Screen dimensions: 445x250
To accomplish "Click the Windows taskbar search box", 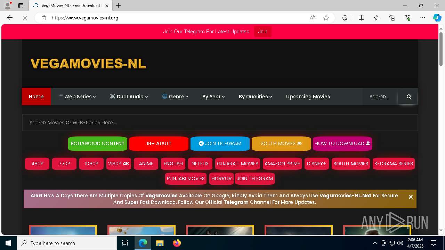I will pyautogui.click(x=67, y=243).
